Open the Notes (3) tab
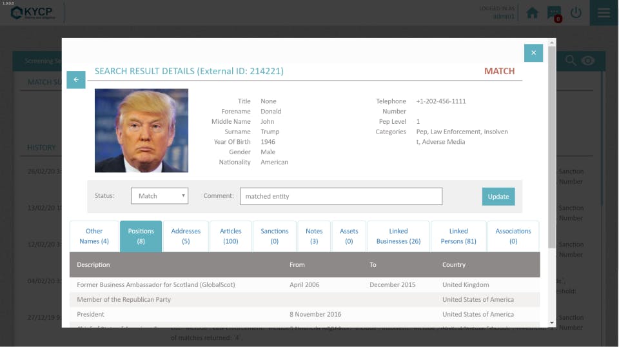The height and width of the screenshot is (347, 619). tap(314, 236)
